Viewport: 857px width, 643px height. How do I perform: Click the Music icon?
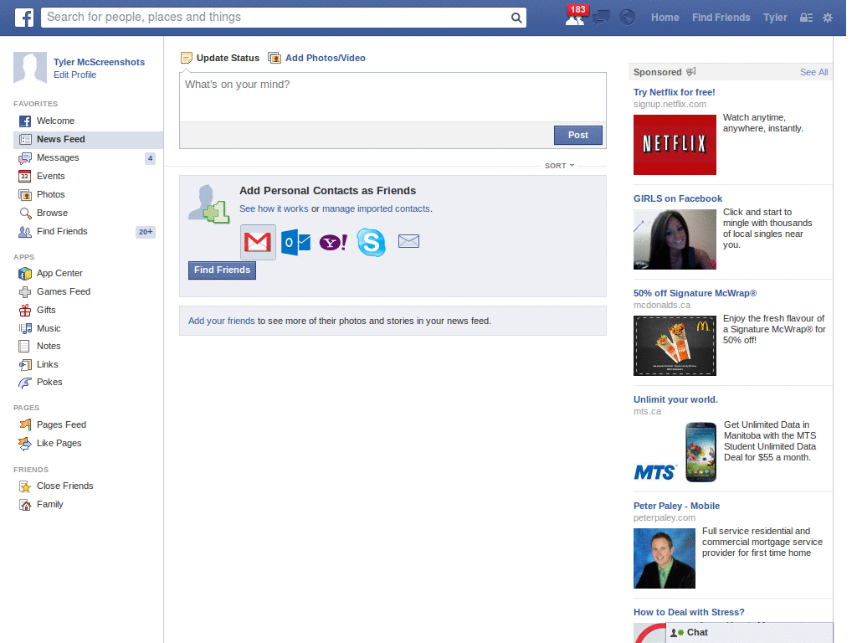[25, 328]
